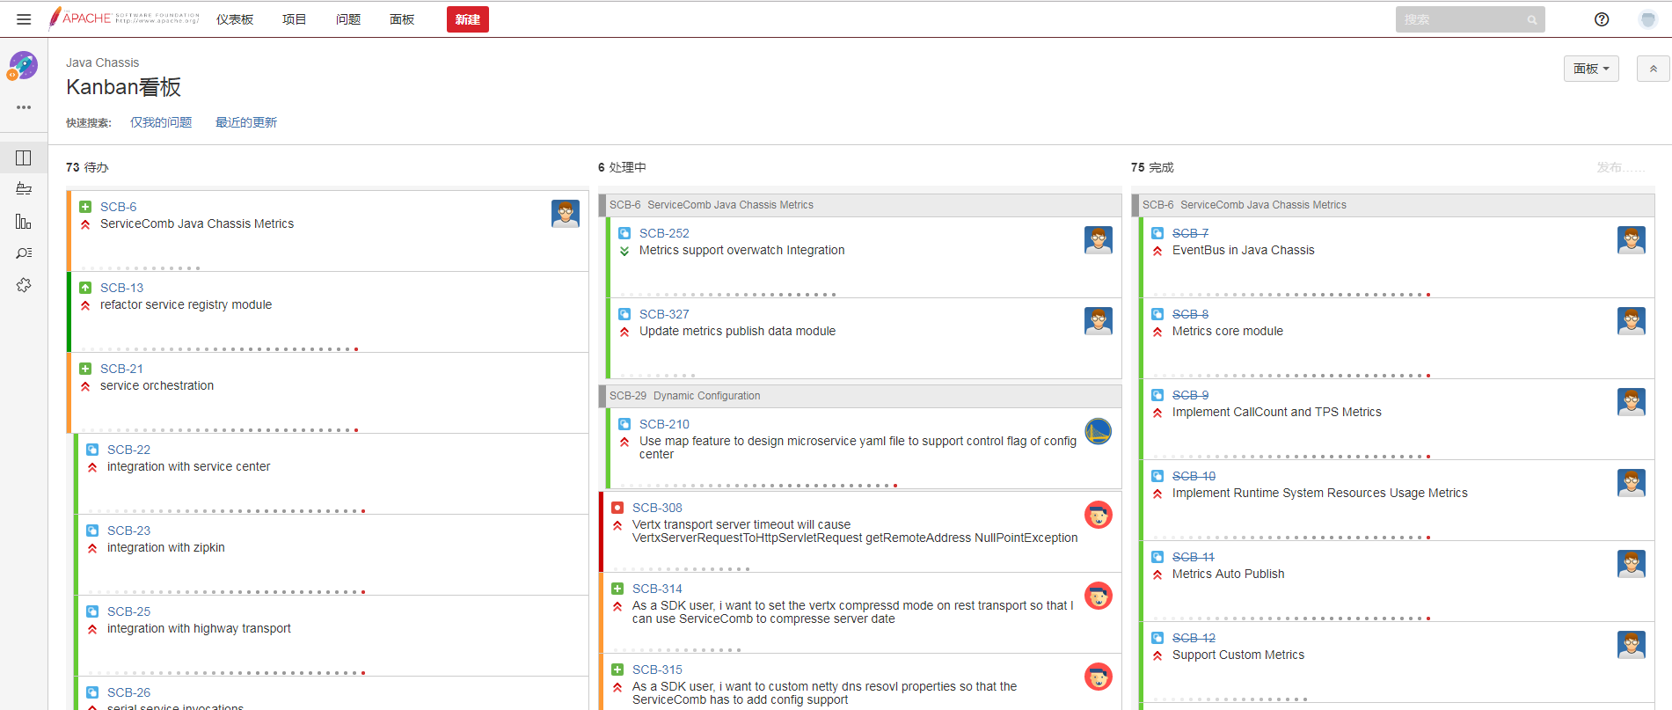
Task: Toggle the 仅我的问题 quick filter
Action: (x=161, y=122)
